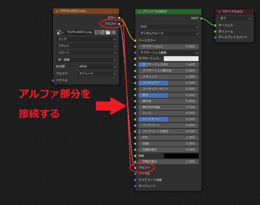The height and width of the screenshot is (205, 260).
Task: Collapse the マテリアル出力 node chevron
Action: 219,12
